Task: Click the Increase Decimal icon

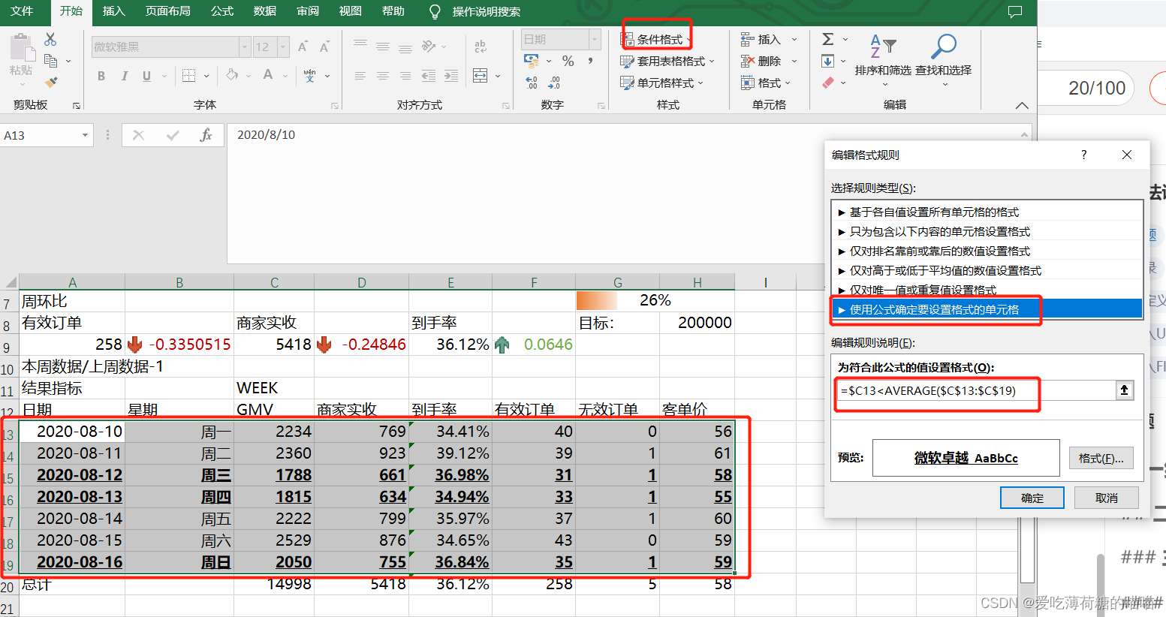Action: [532, 83]
